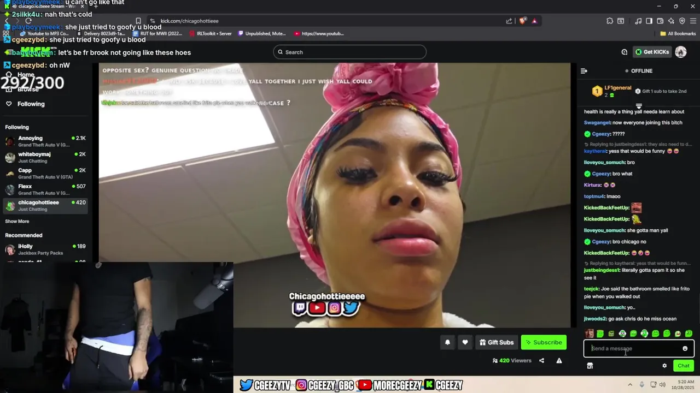
Task: Click the Instagram icon on the stream overlay
Action: click(334, 308)
